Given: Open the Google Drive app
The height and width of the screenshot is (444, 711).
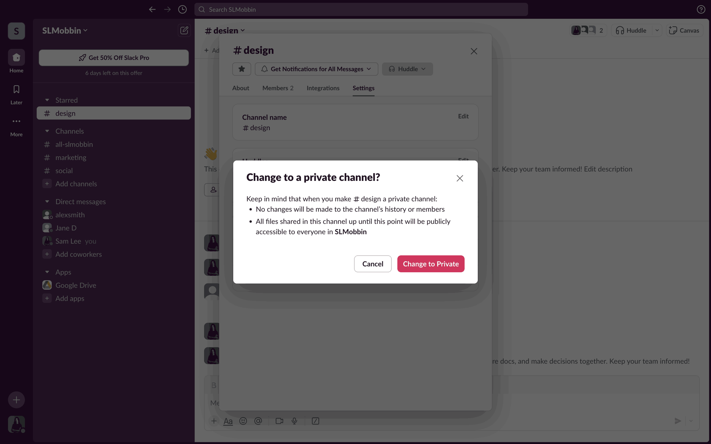Looking at the screenshot, I should [114, 285].
